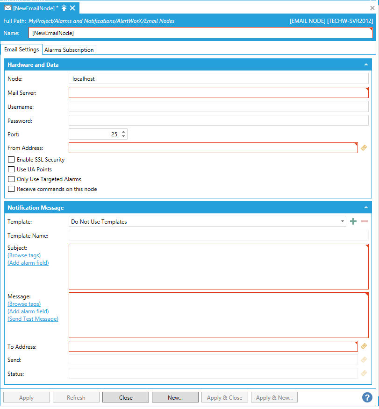Open help with the blue question mark
The width and height of the screenshot is (379, 409).
(x=367, y=397)
